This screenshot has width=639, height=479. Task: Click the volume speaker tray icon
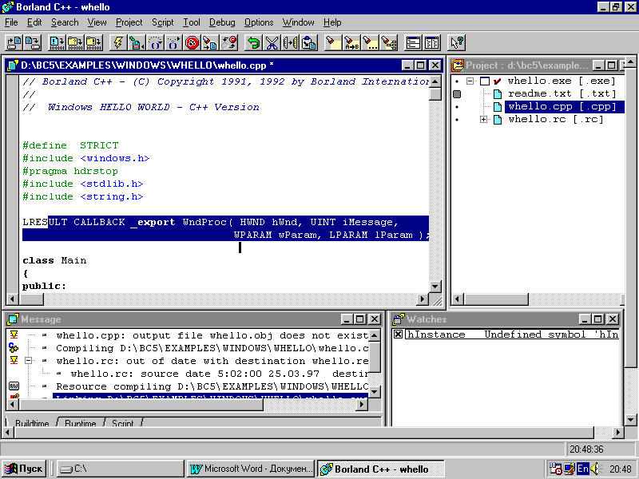[595, 469]
